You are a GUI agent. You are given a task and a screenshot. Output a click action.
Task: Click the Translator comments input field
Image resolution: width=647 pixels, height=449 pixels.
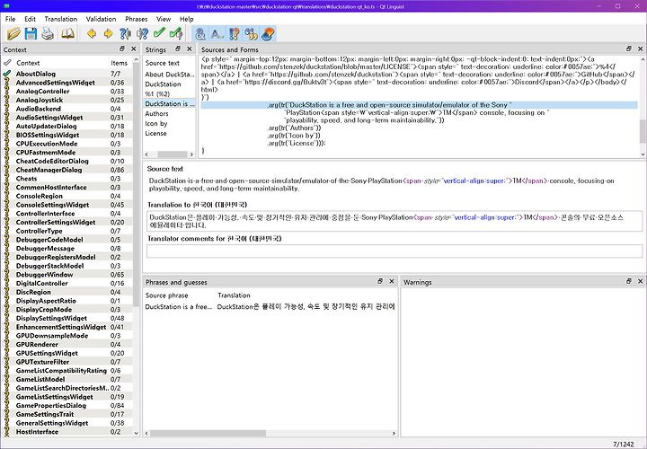click(x=394, y=251)
